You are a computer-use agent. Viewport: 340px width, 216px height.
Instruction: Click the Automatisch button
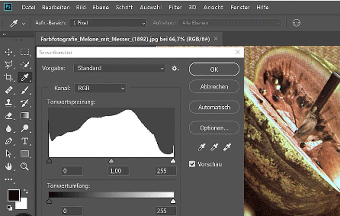(x=214, y=107)
